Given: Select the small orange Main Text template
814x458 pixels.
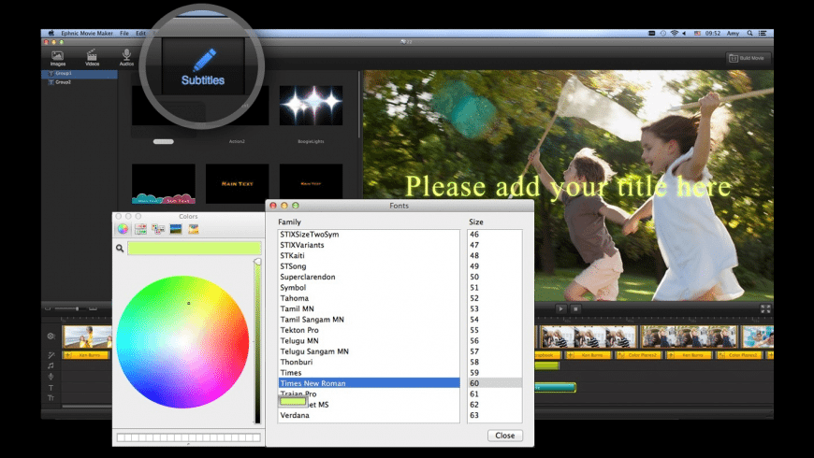Looking at the screenshot, I should (x=311, y=183).
